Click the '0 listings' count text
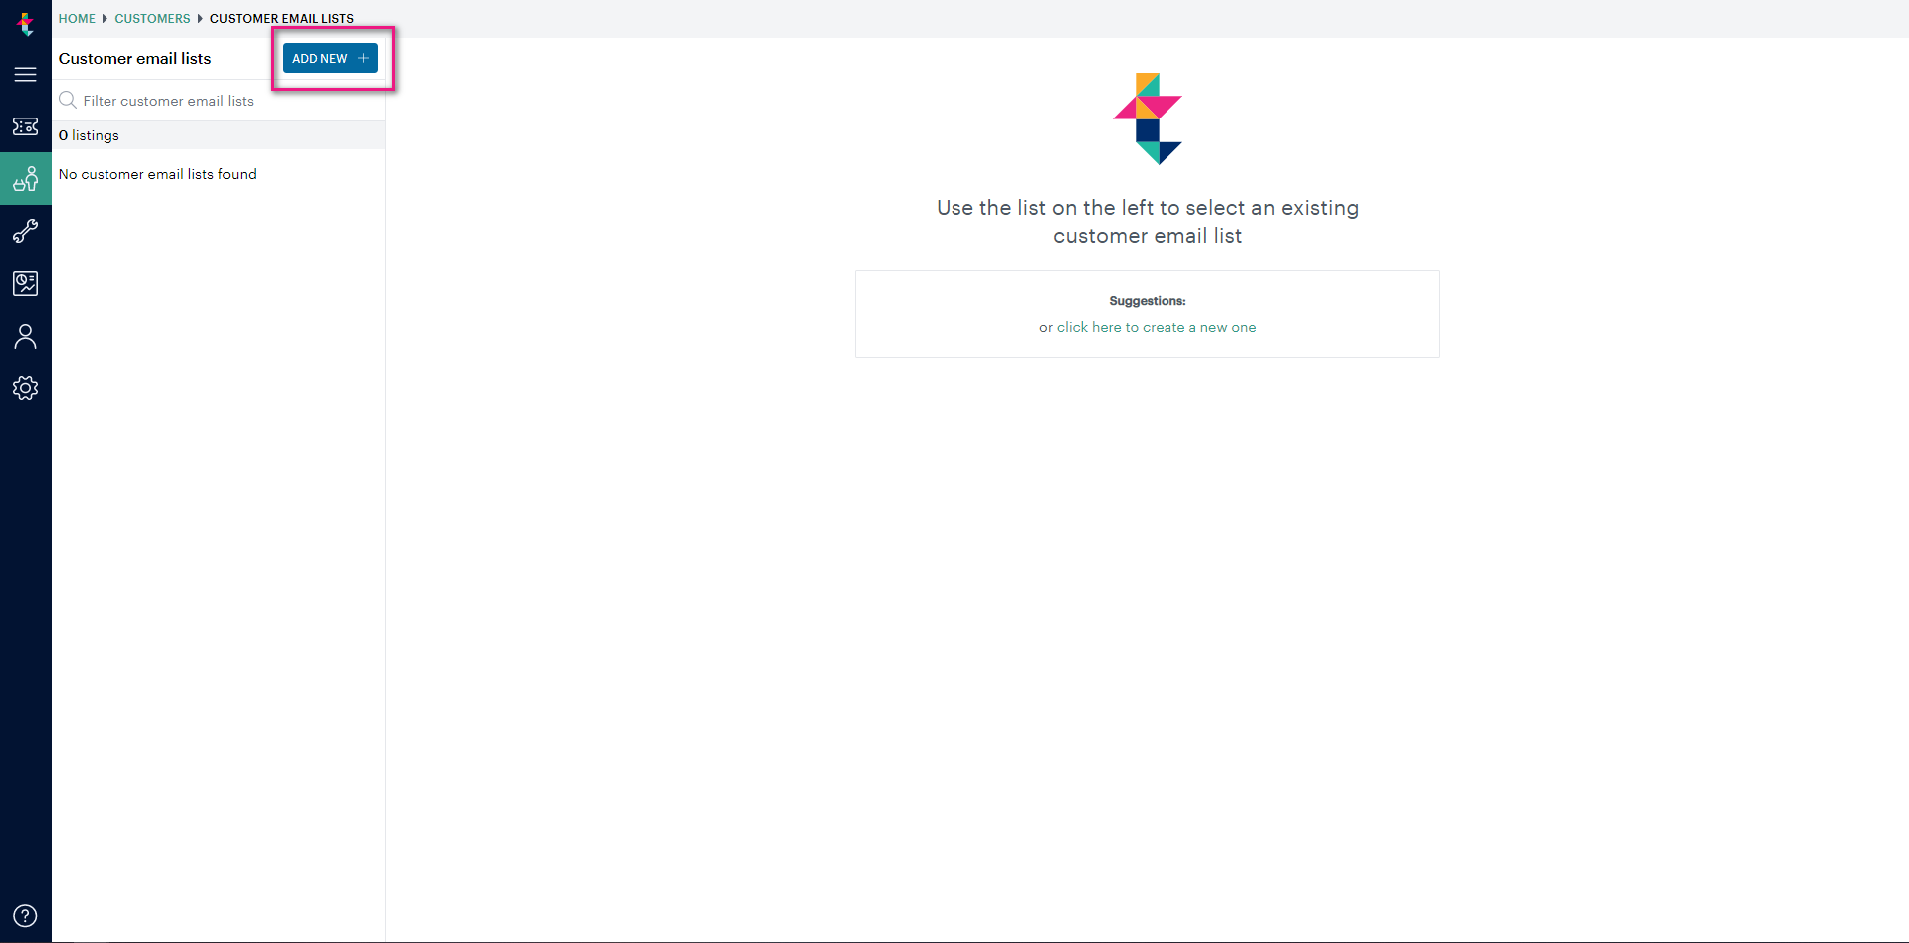 point(89,135)
